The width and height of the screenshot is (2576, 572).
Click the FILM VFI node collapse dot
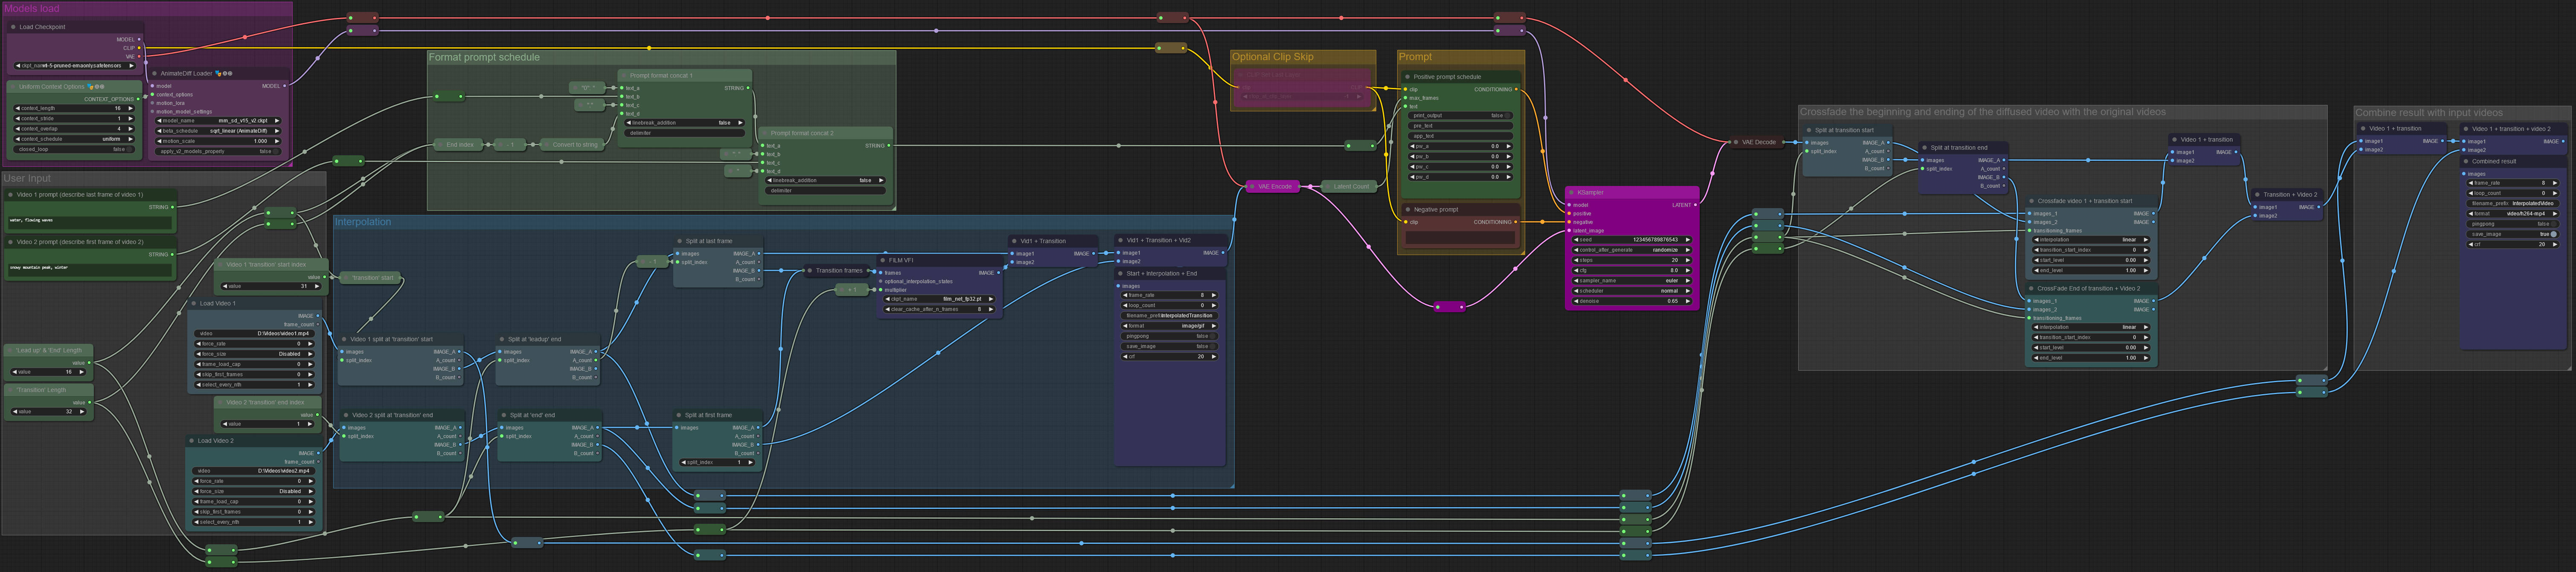(883, 260)
